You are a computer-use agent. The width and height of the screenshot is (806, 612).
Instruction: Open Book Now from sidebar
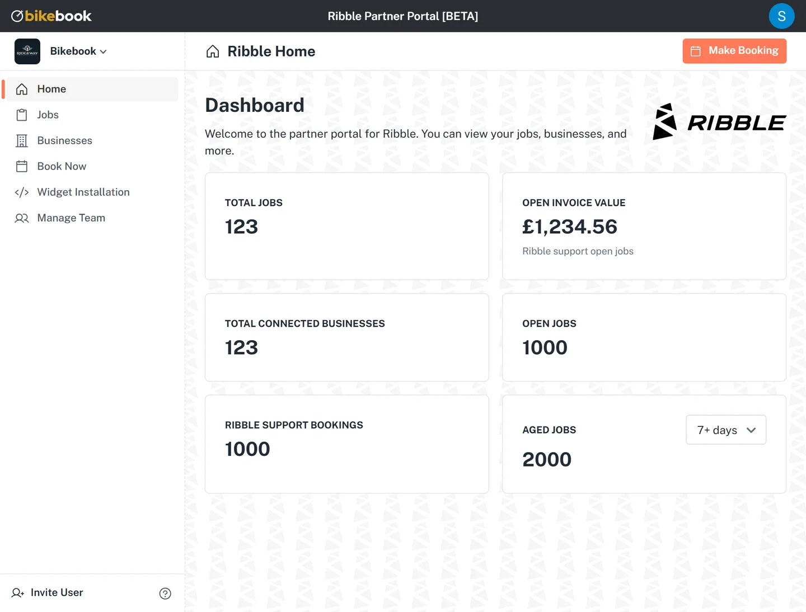coord(92,166)
